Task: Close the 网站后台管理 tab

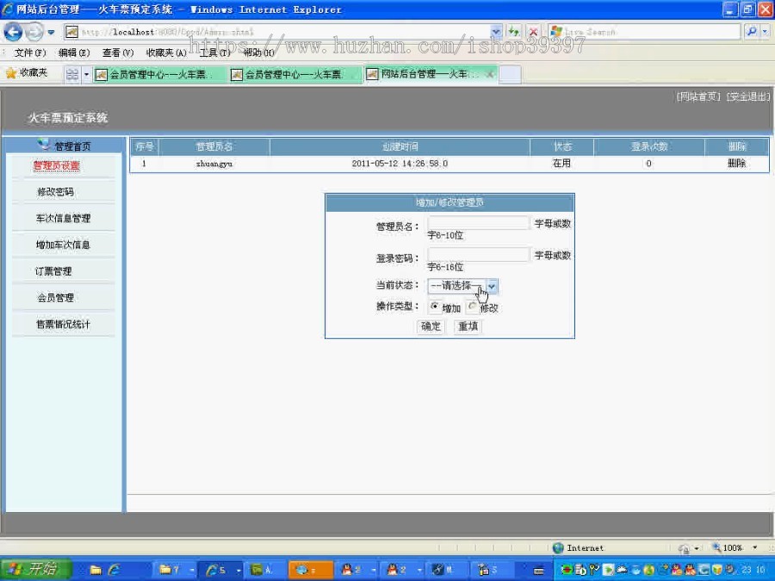Action: 490,74
